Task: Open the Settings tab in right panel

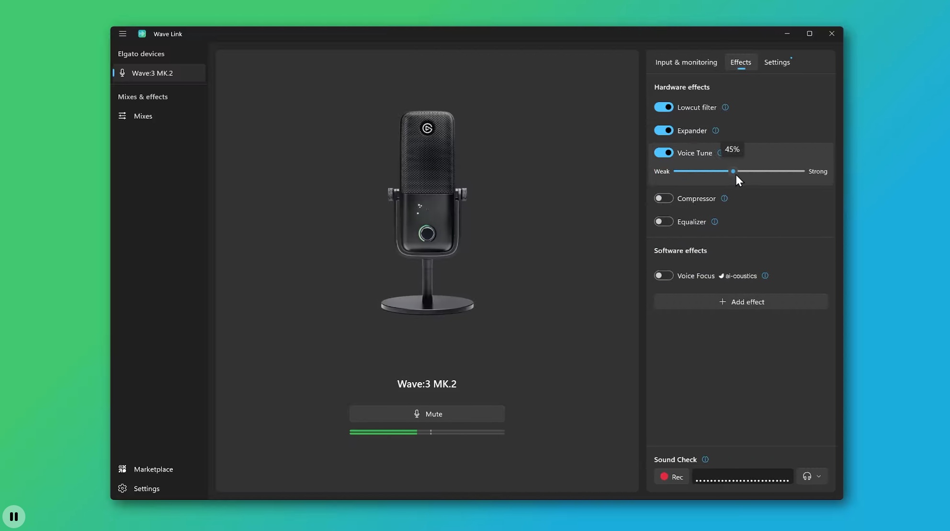Action: click(777, 62)
